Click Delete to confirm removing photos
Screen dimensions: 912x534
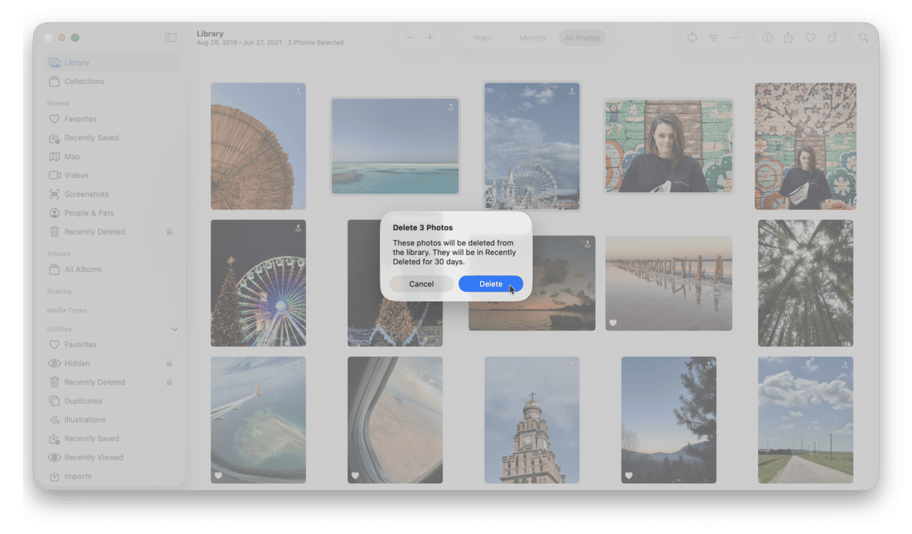click(490, 283)
